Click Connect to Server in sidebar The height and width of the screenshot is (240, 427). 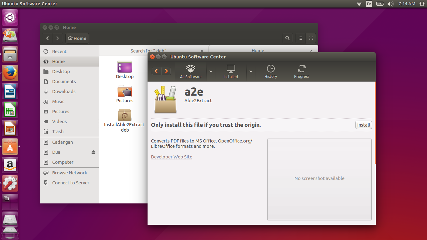[69, 183]
